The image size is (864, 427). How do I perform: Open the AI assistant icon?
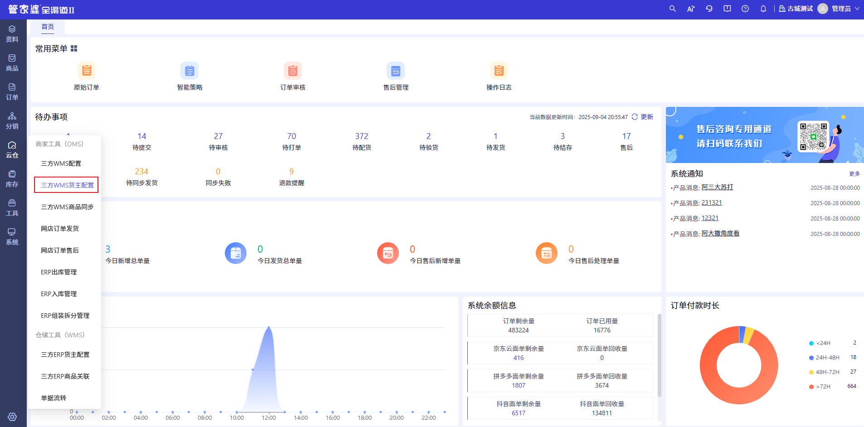(691, 9)
